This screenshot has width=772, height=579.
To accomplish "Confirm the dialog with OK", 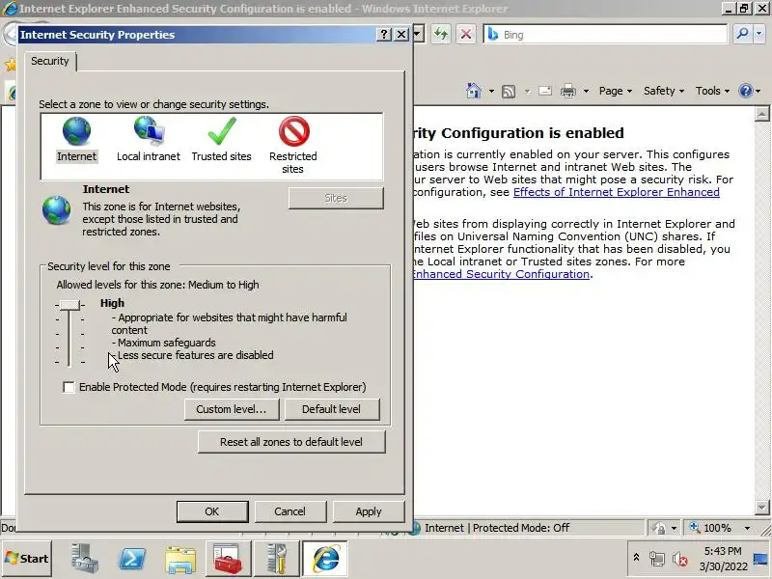I will pyautogui.click(x=212, y=511).
